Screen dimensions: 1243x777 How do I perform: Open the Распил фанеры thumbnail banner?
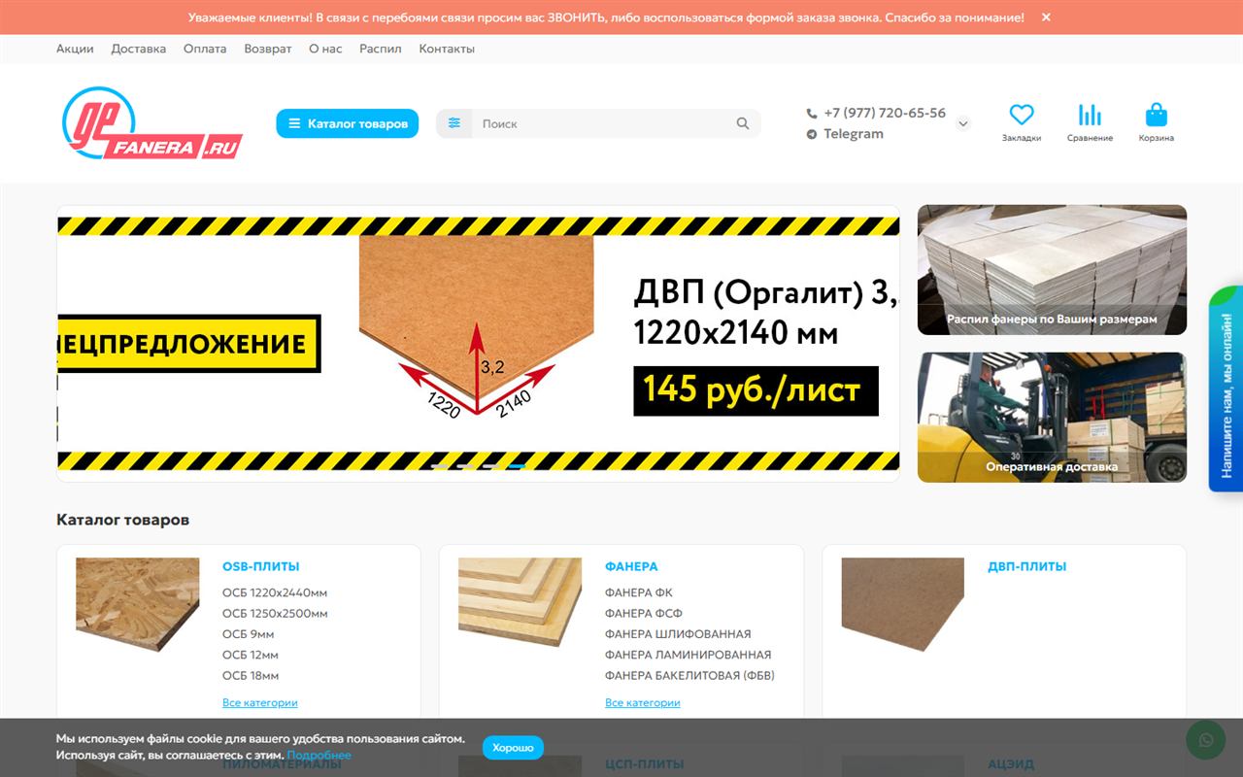click(x=1052, y=270)
